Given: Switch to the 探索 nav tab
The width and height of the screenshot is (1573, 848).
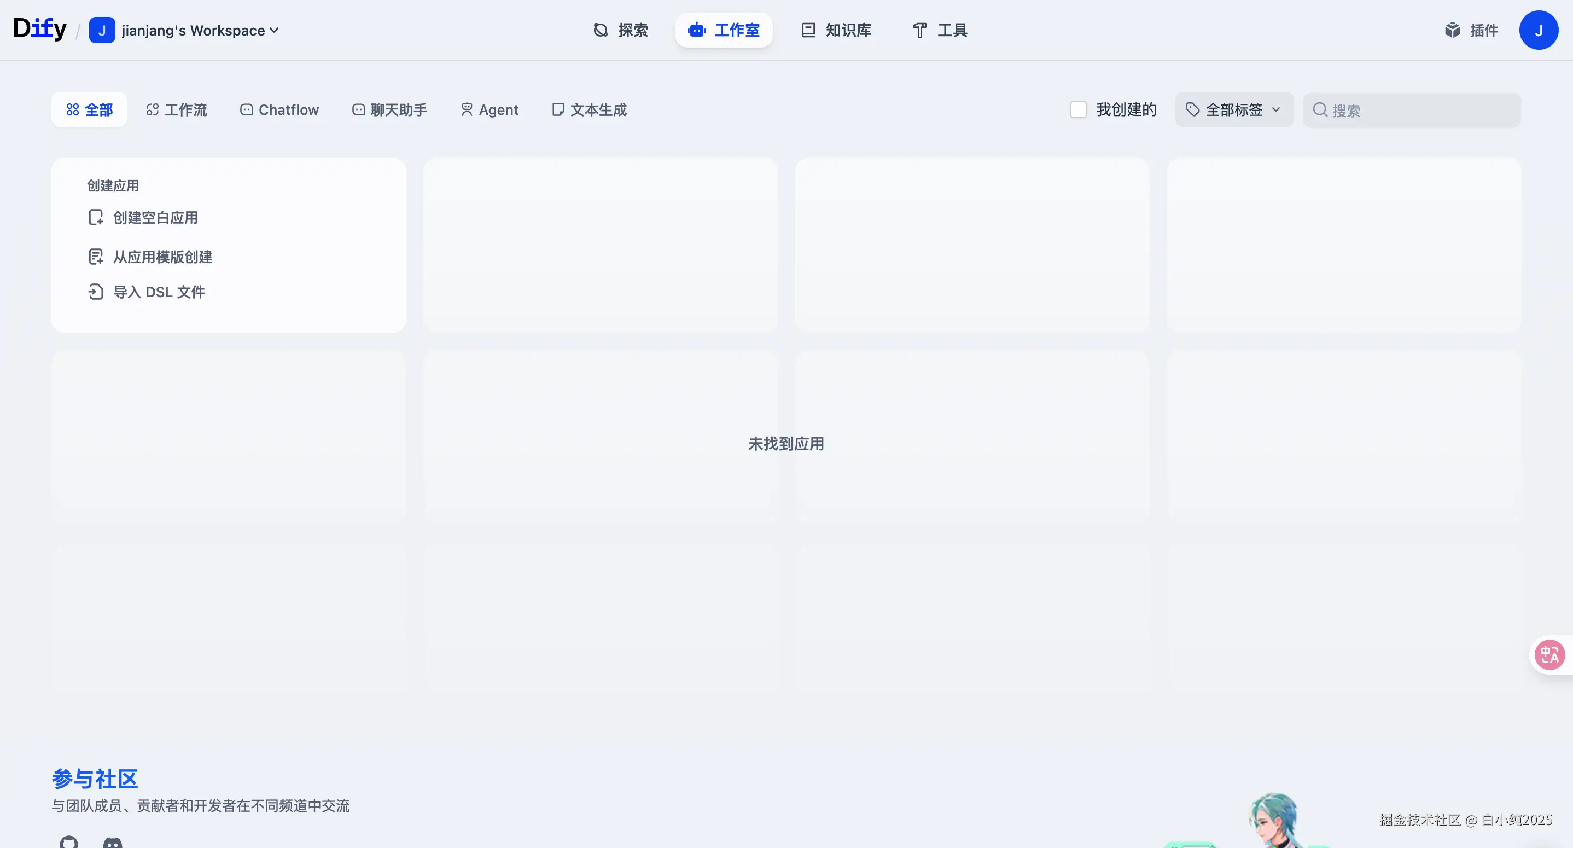Looking at the screenshot, I should (620, 30).
